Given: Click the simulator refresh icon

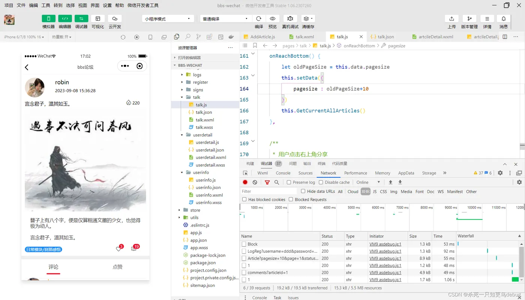Looking at the screenshot, I should click(123, 37).
